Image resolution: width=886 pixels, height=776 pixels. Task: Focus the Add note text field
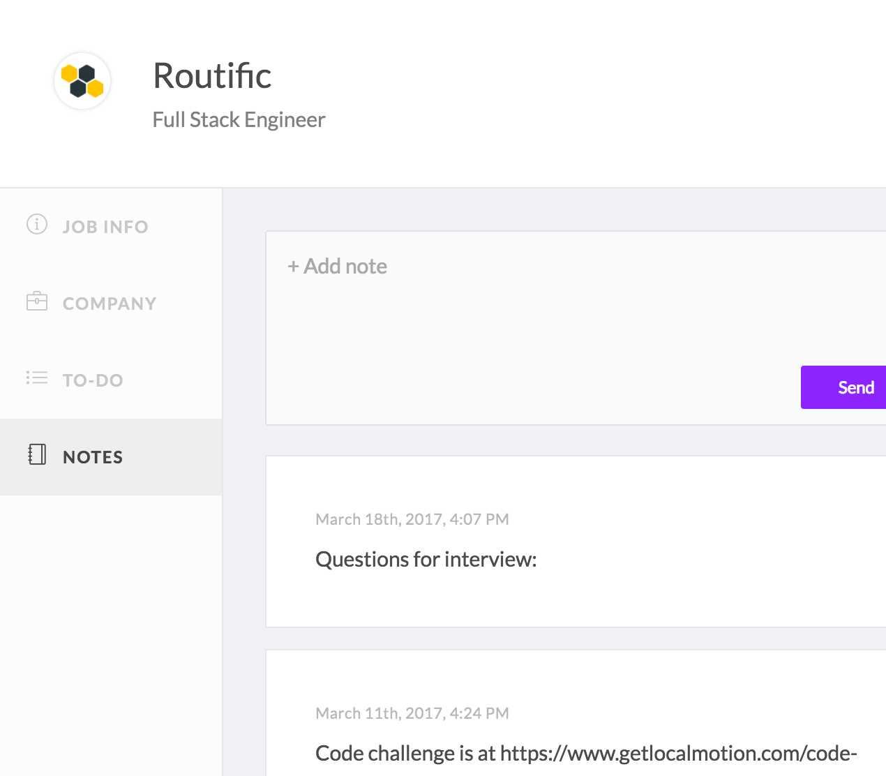530,307
